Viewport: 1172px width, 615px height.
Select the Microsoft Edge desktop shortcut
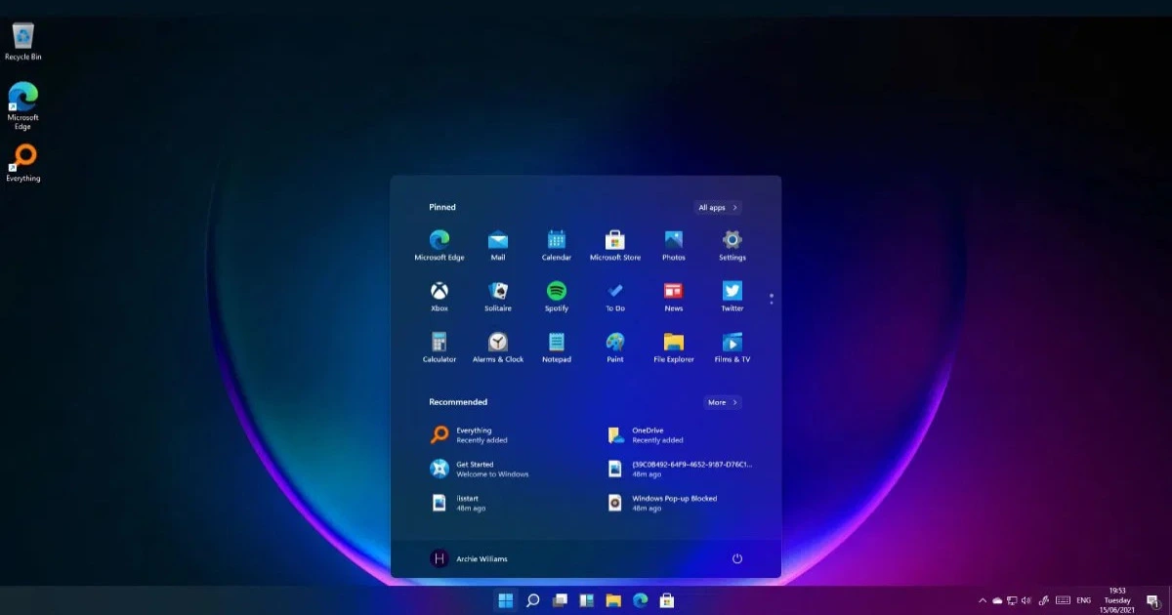pos(23,105)
